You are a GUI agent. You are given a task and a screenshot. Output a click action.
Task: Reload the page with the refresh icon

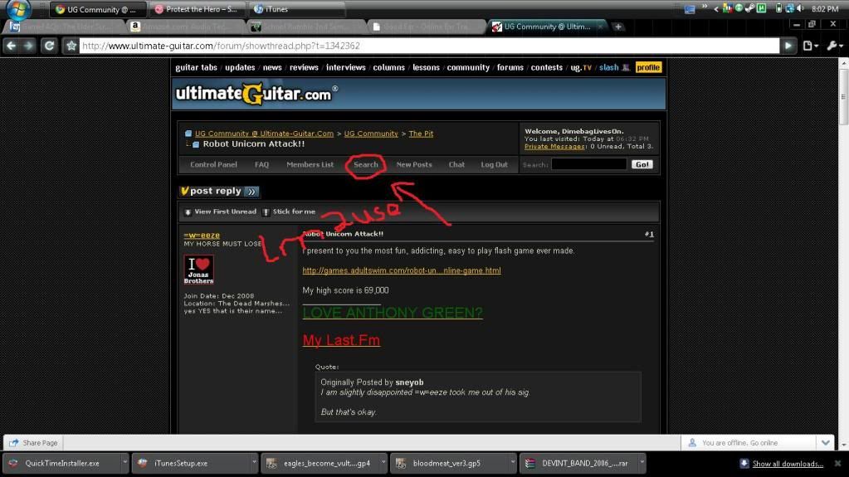(49, 46)
